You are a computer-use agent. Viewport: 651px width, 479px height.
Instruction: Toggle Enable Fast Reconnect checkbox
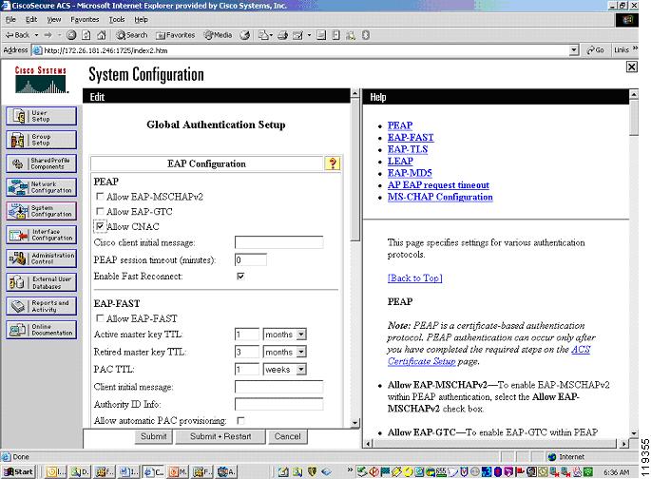click(x=240, y=276)
